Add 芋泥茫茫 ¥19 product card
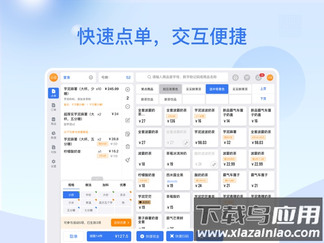This screenshot has height=243, width=324. (149, 202)
